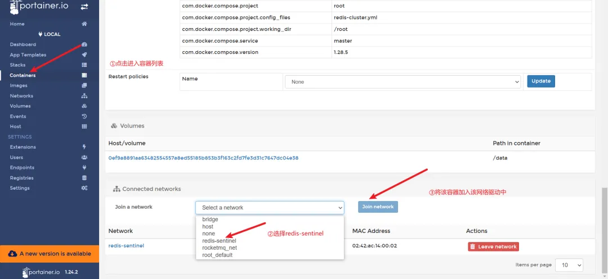Screen dimensions: 608x279
Task: Select bridge option in network list
Action: click(210, 219)
